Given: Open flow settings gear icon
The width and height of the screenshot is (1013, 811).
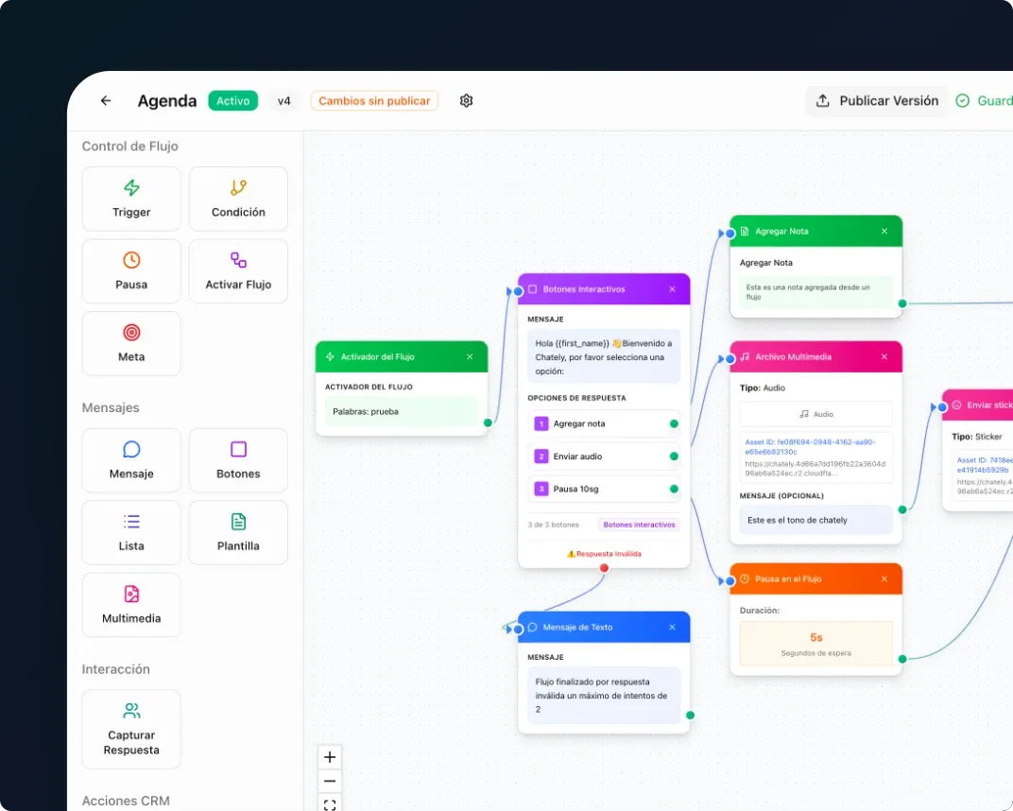Looking at the screenshot, I should (x=467, y=101).
